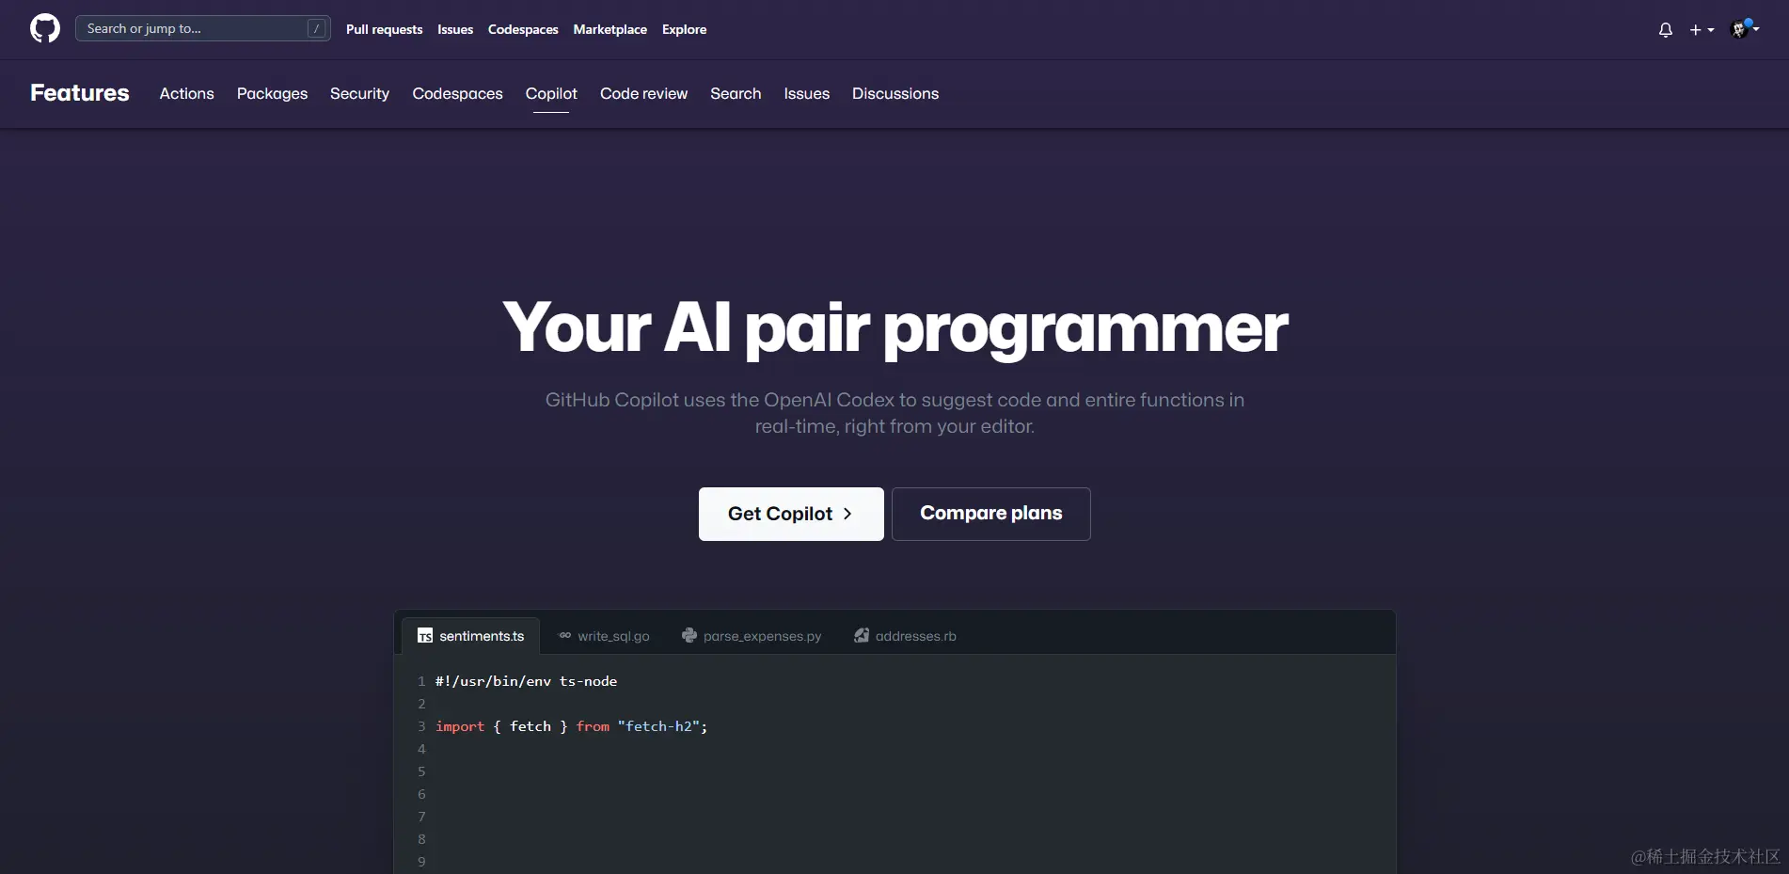Click 'Your AI pair programmer' heading
The width and height of the screenshot is (1789, 874).
[894, 327]
